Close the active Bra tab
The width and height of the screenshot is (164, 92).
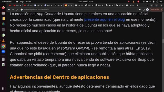pos(72,5)
